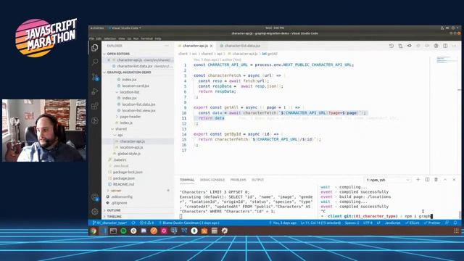Open the GitLens view below Extensions
The height and width of the screenshot is (261, 464).
click(x=95, y=120)
